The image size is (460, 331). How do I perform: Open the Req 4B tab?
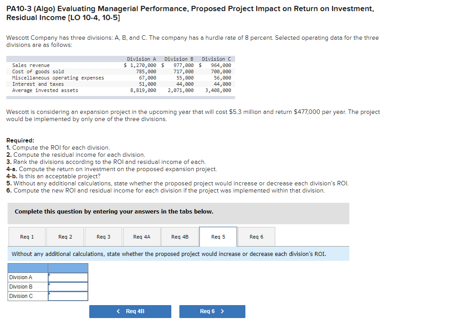coord(180,237)
